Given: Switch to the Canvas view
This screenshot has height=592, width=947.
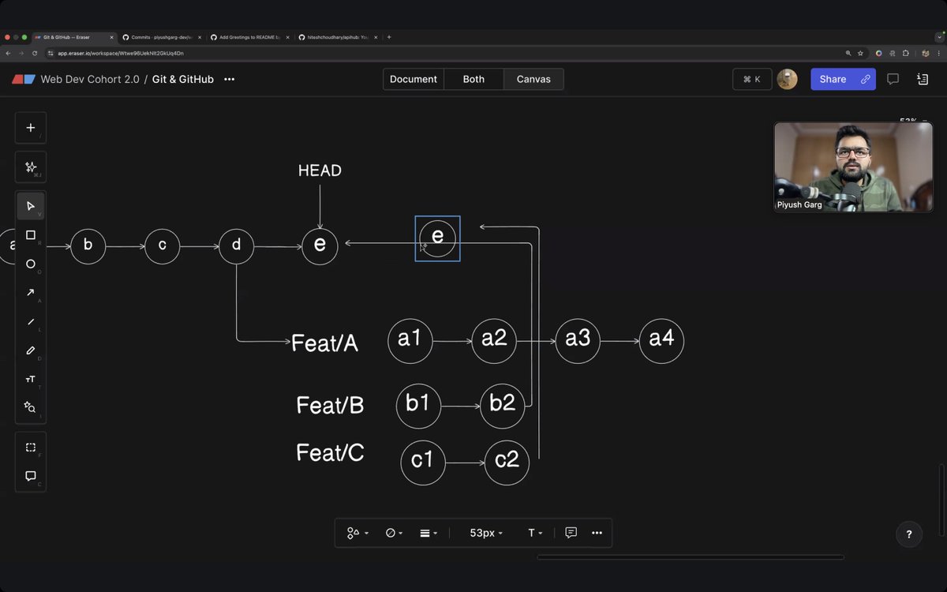Looking at the screenshot, I should (x=533, y=79).
